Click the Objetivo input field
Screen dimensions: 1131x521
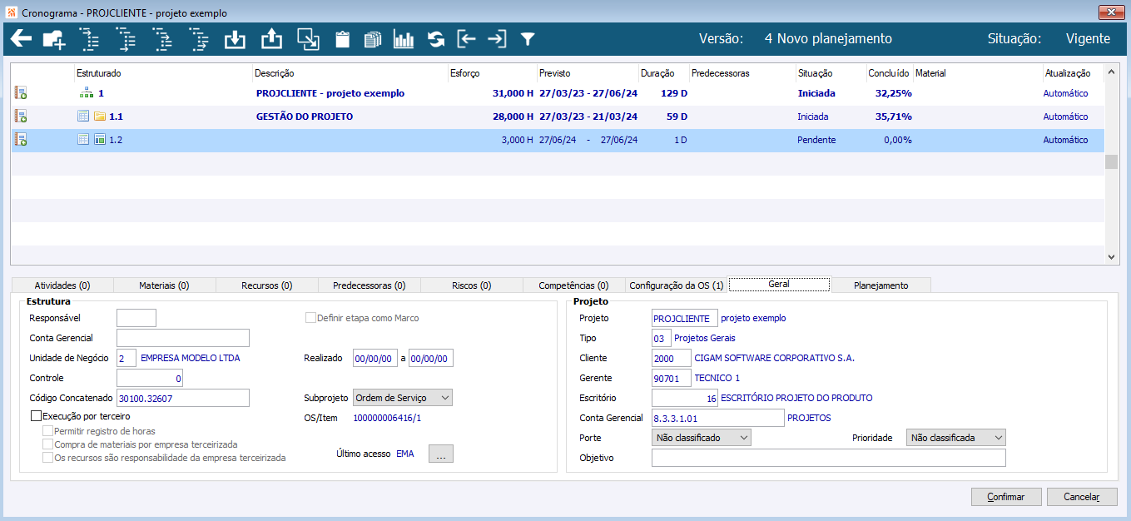point(829,458)
